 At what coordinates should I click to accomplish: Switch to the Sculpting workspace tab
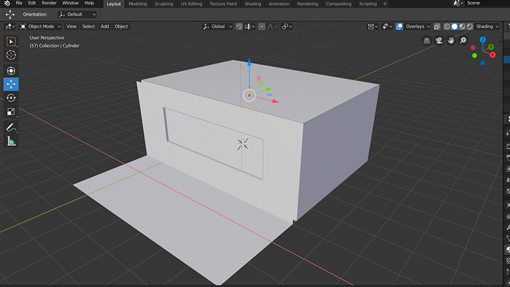[164, 4]
